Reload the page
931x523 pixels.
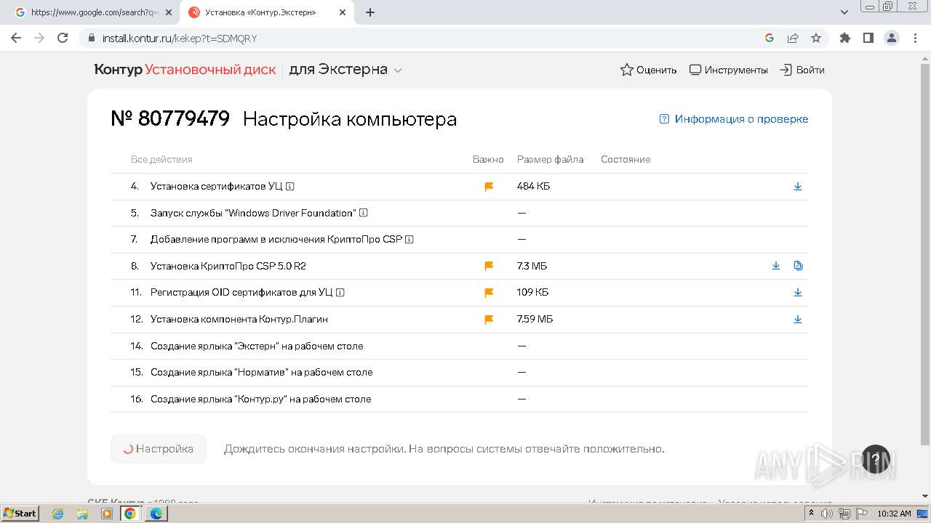pos(63,38)
